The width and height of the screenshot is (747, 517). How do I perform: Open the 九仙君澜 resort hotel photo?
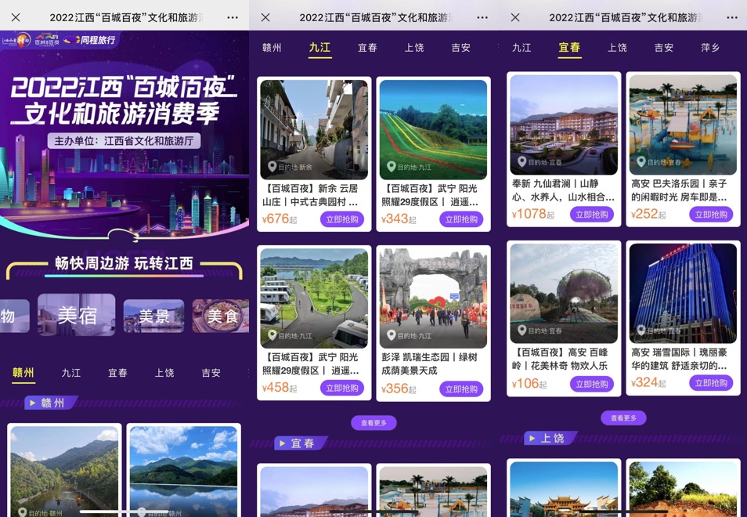click(x=564, y=125)
